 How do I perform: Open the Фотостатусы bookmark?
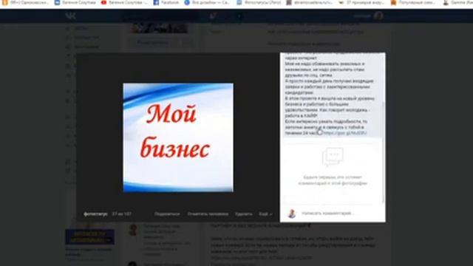tap(259, 2)
